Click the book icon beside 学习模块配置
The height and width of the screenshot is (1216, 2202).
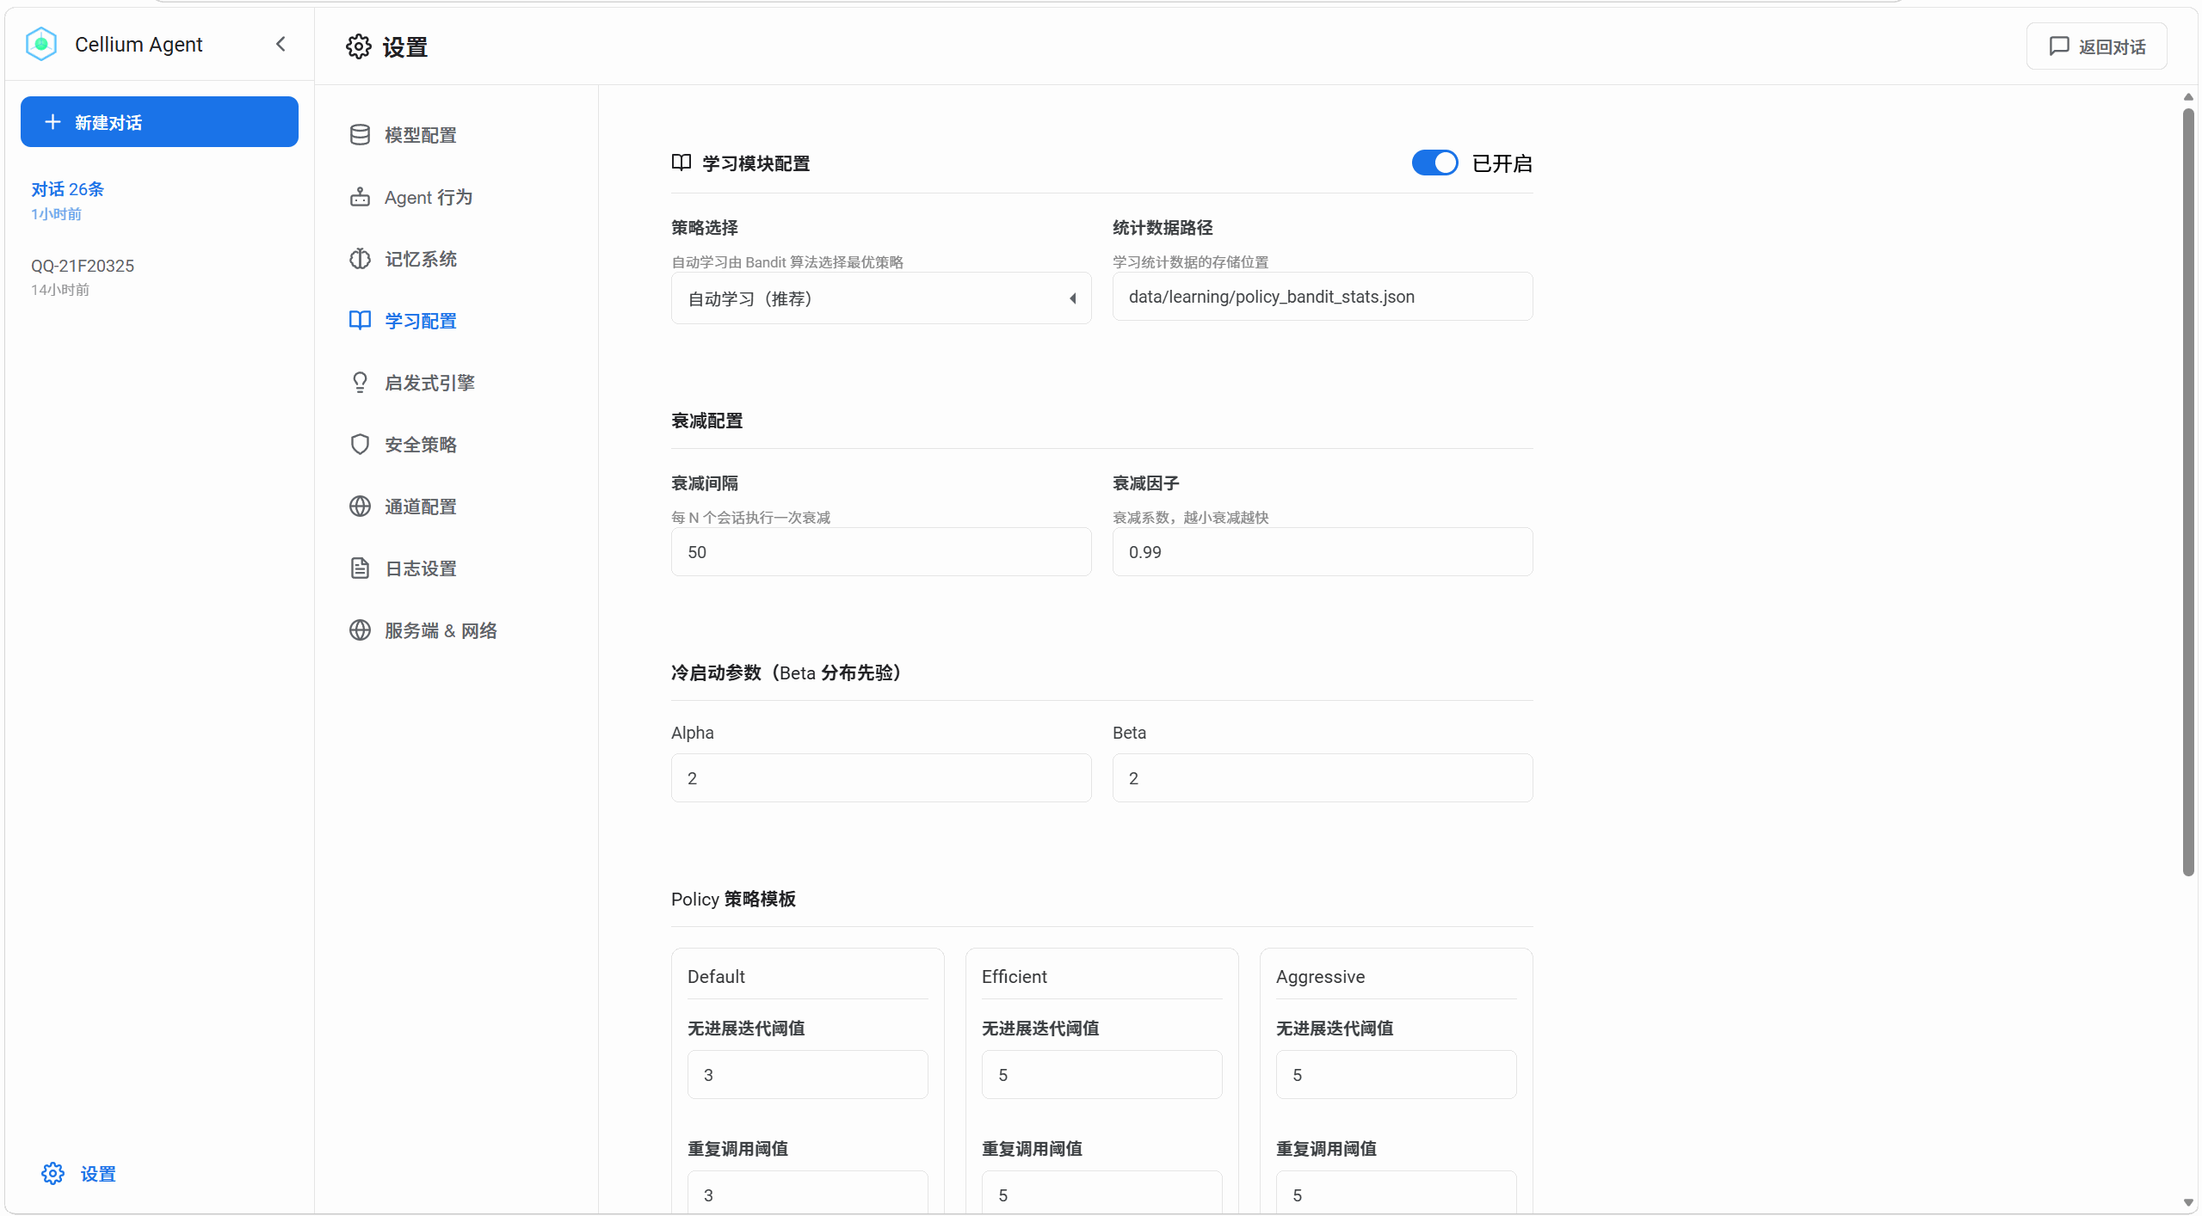coord(682,163)
